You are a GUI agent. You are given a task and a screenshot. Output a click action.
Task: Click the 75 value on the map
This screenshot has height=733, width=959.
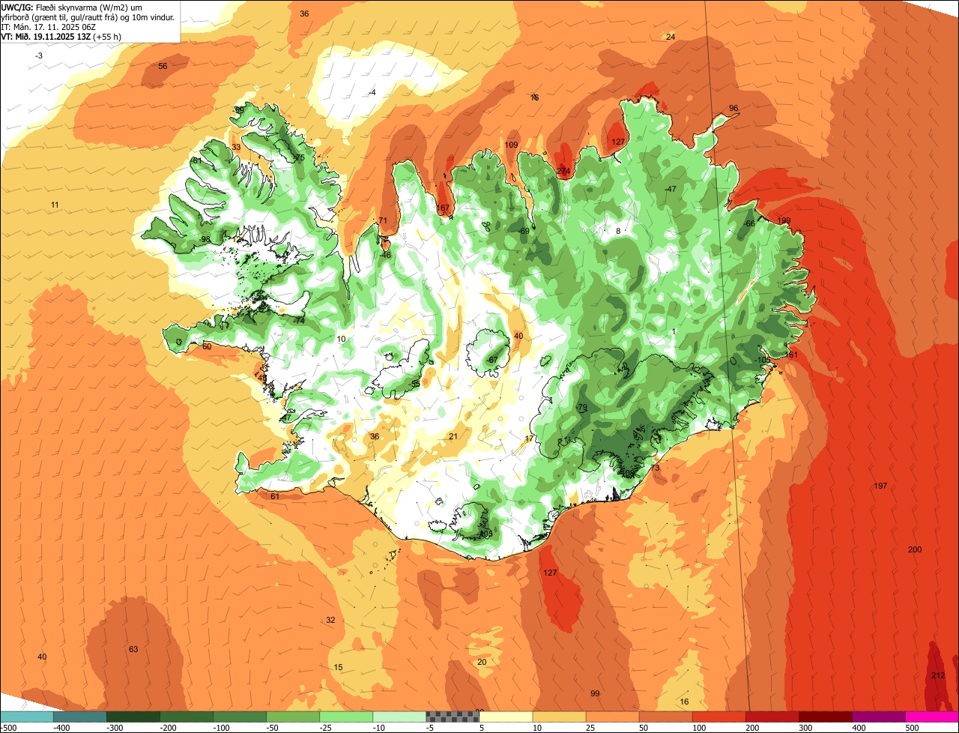pos(300,157)
